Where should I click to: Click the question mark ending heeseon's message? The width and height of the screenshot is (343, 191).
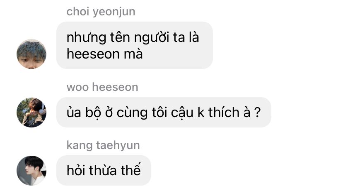(x=258, y=113)
